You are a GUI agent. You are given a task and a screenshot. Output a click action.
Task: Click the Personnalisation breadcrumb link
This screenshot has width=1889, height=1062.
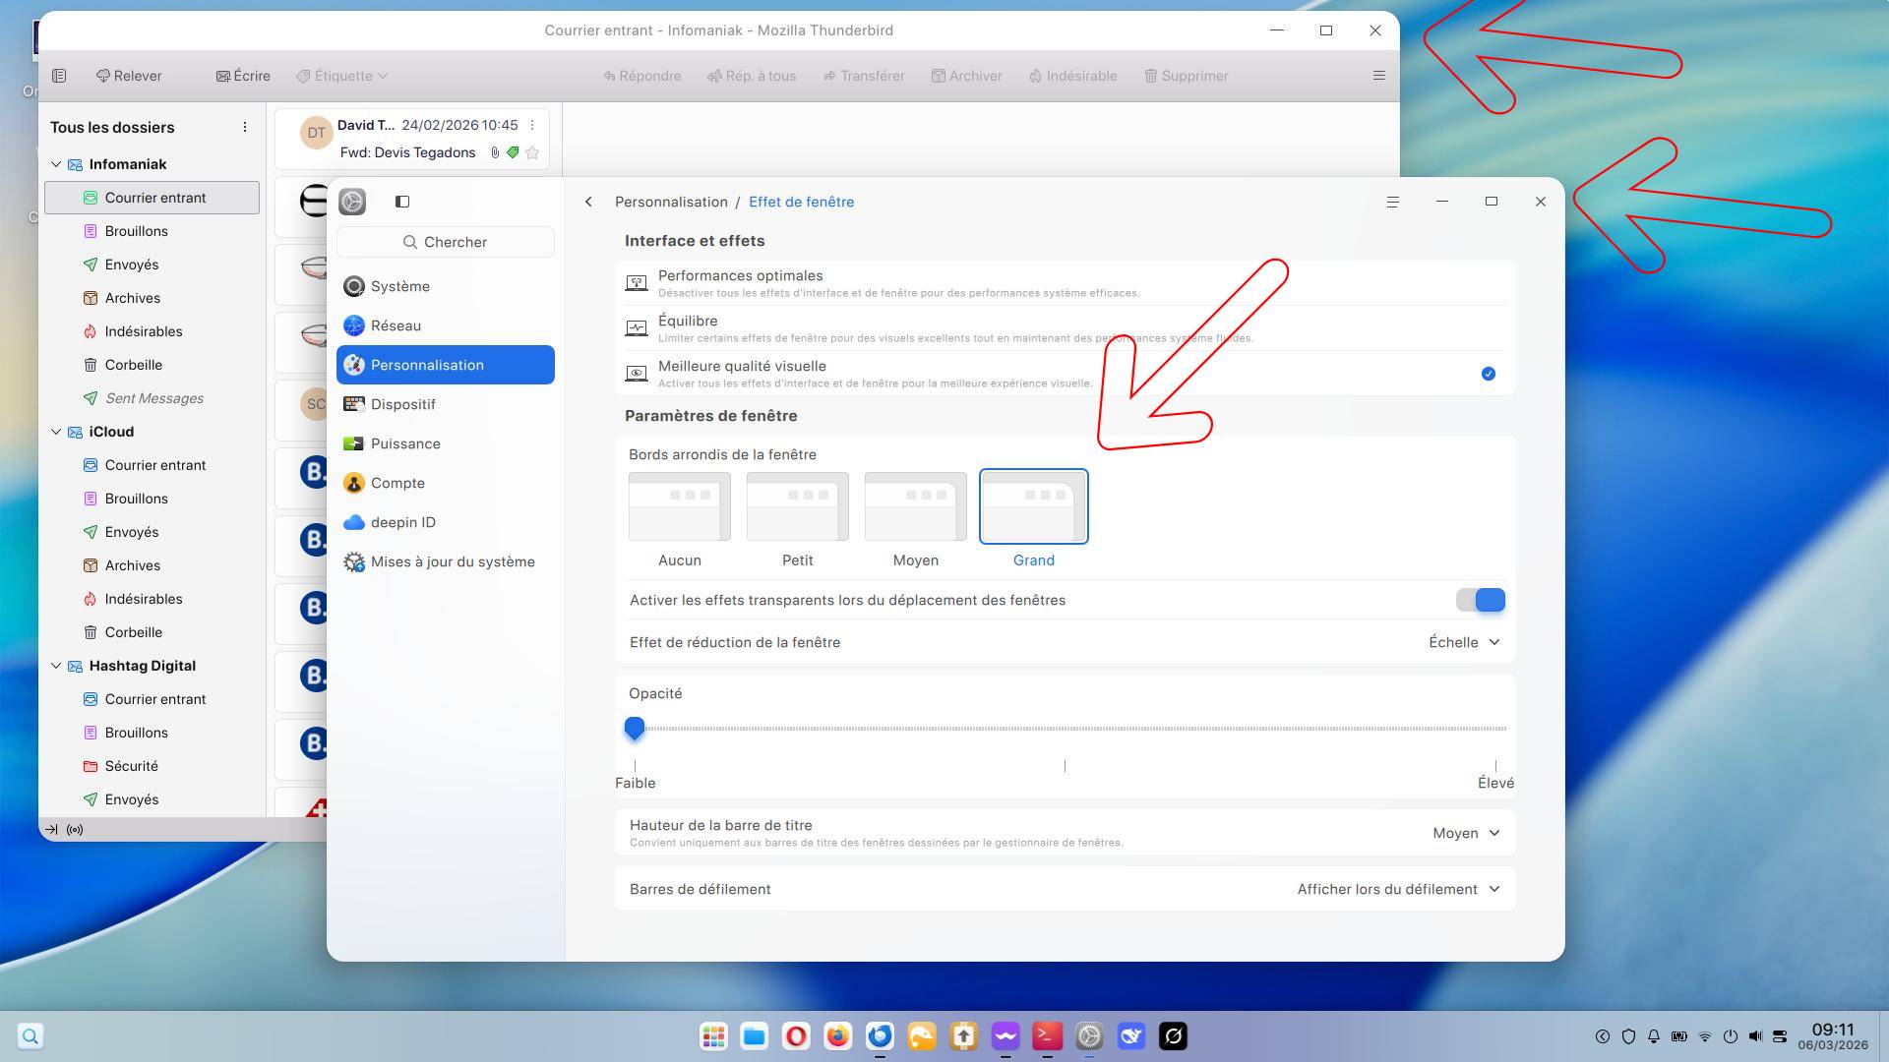pyautogui.click(x=671, y=202)
